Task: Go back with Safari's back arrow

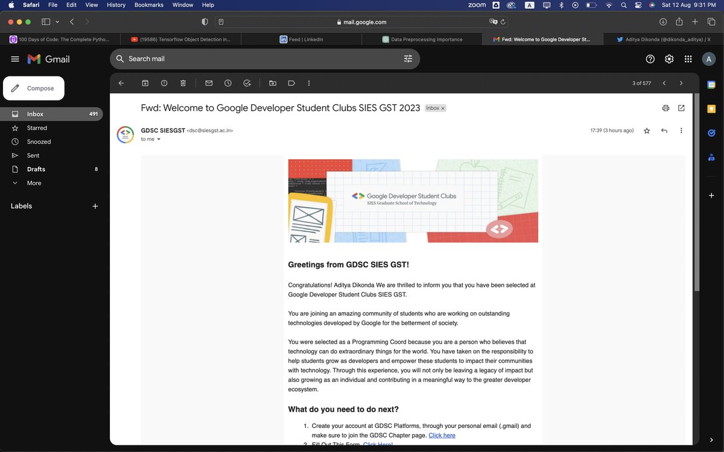Action: click(72, 22)
